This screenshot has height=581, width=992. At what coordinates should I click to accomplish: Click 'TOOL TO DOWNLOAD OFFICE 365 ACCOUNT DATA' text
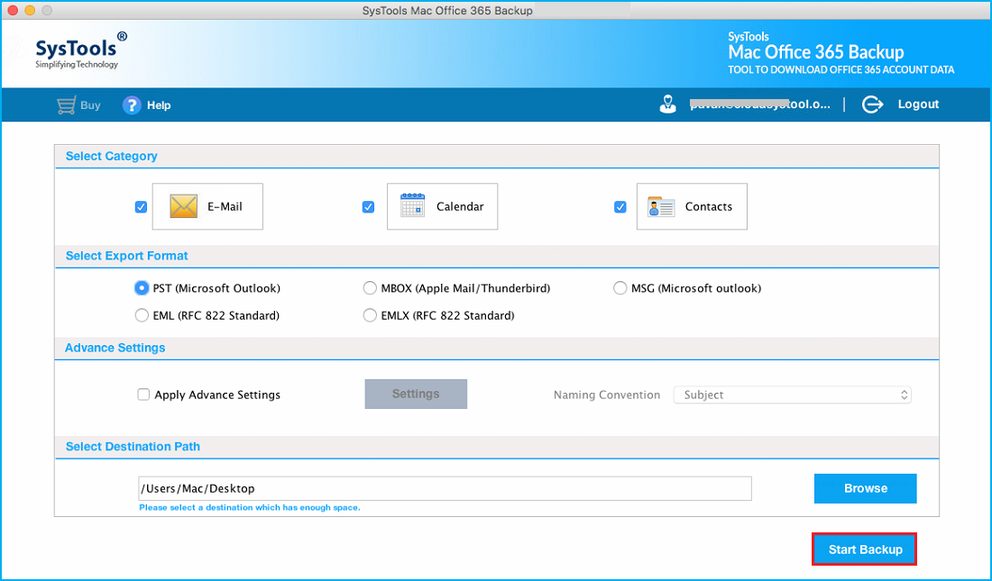(840, 69)
